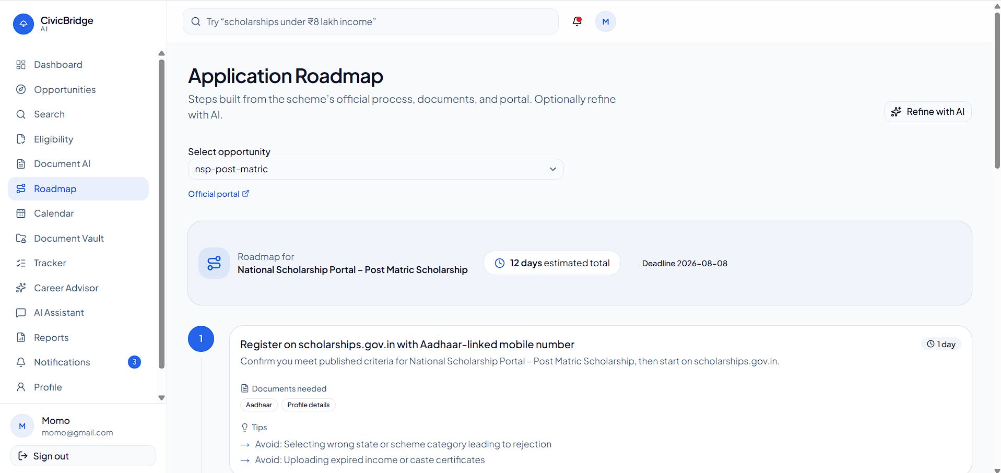The image size is (1001, 473).
Task: Click the clock icon beside 12 days estimated
Action: [x=500, y=263]
